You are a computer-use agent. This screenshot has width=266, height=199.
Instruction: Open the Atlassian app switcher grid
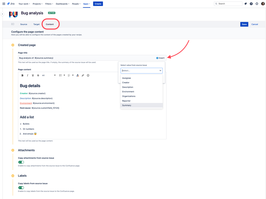pyautogui.click(x=3, y=3)
